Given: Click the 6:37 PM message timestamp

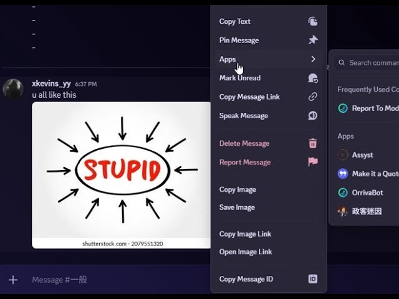Looking at the screenshot, I should point(86,84).
